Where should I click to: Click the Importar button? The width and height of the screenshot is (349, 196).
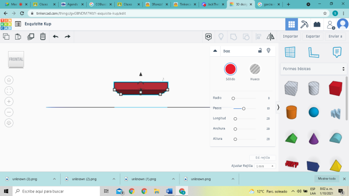click(290, 36)
